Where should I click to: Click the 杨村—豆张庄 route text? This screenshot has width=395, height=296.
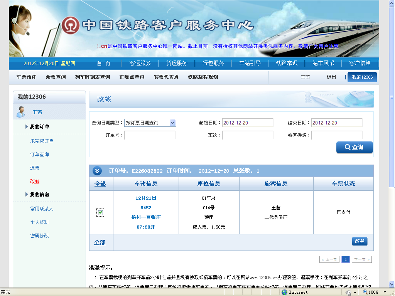(146, 217)
